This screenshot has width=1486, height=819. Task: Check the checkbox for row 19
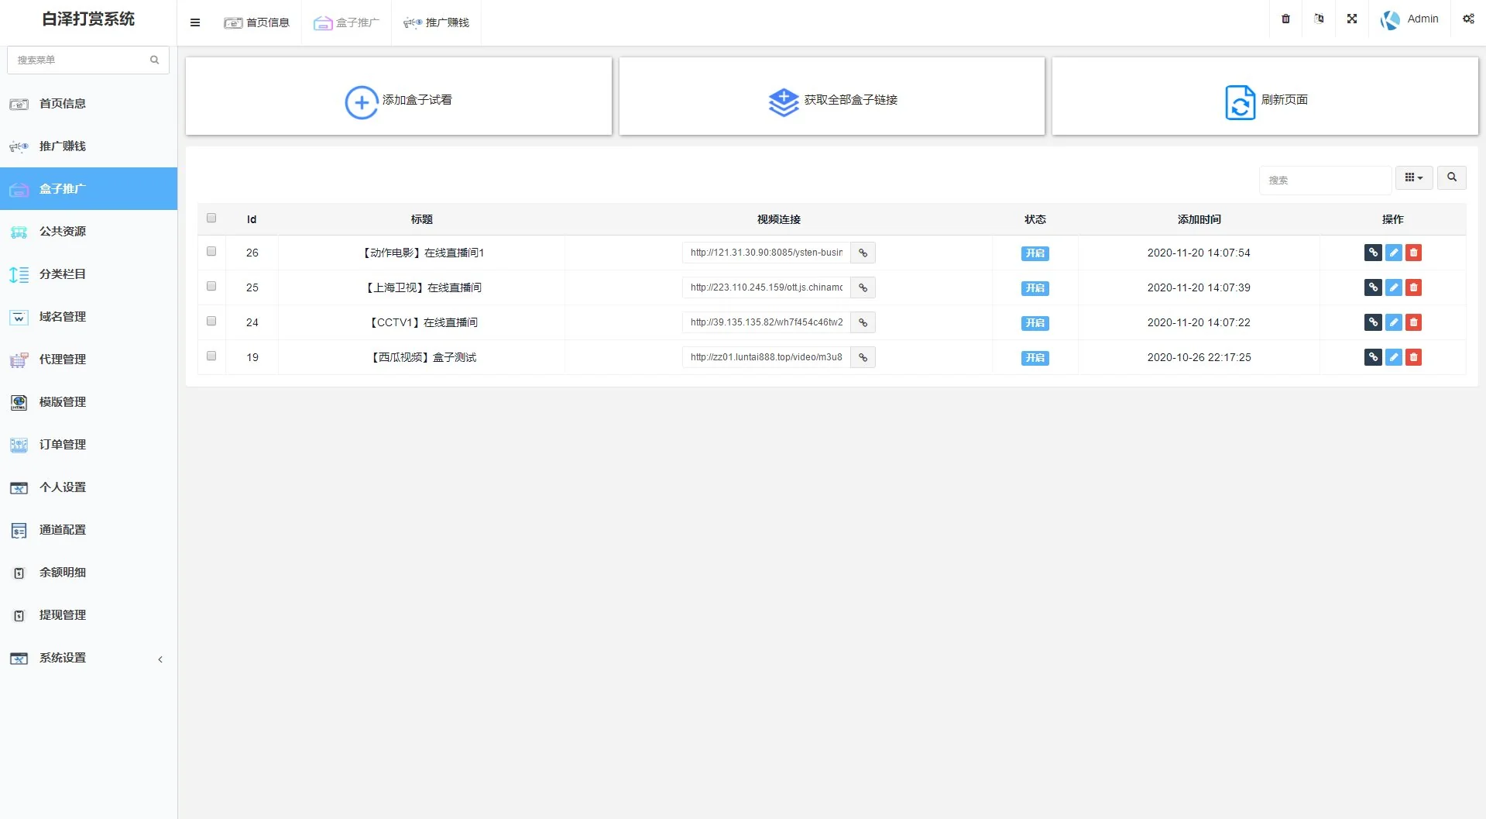click(211, 356)
